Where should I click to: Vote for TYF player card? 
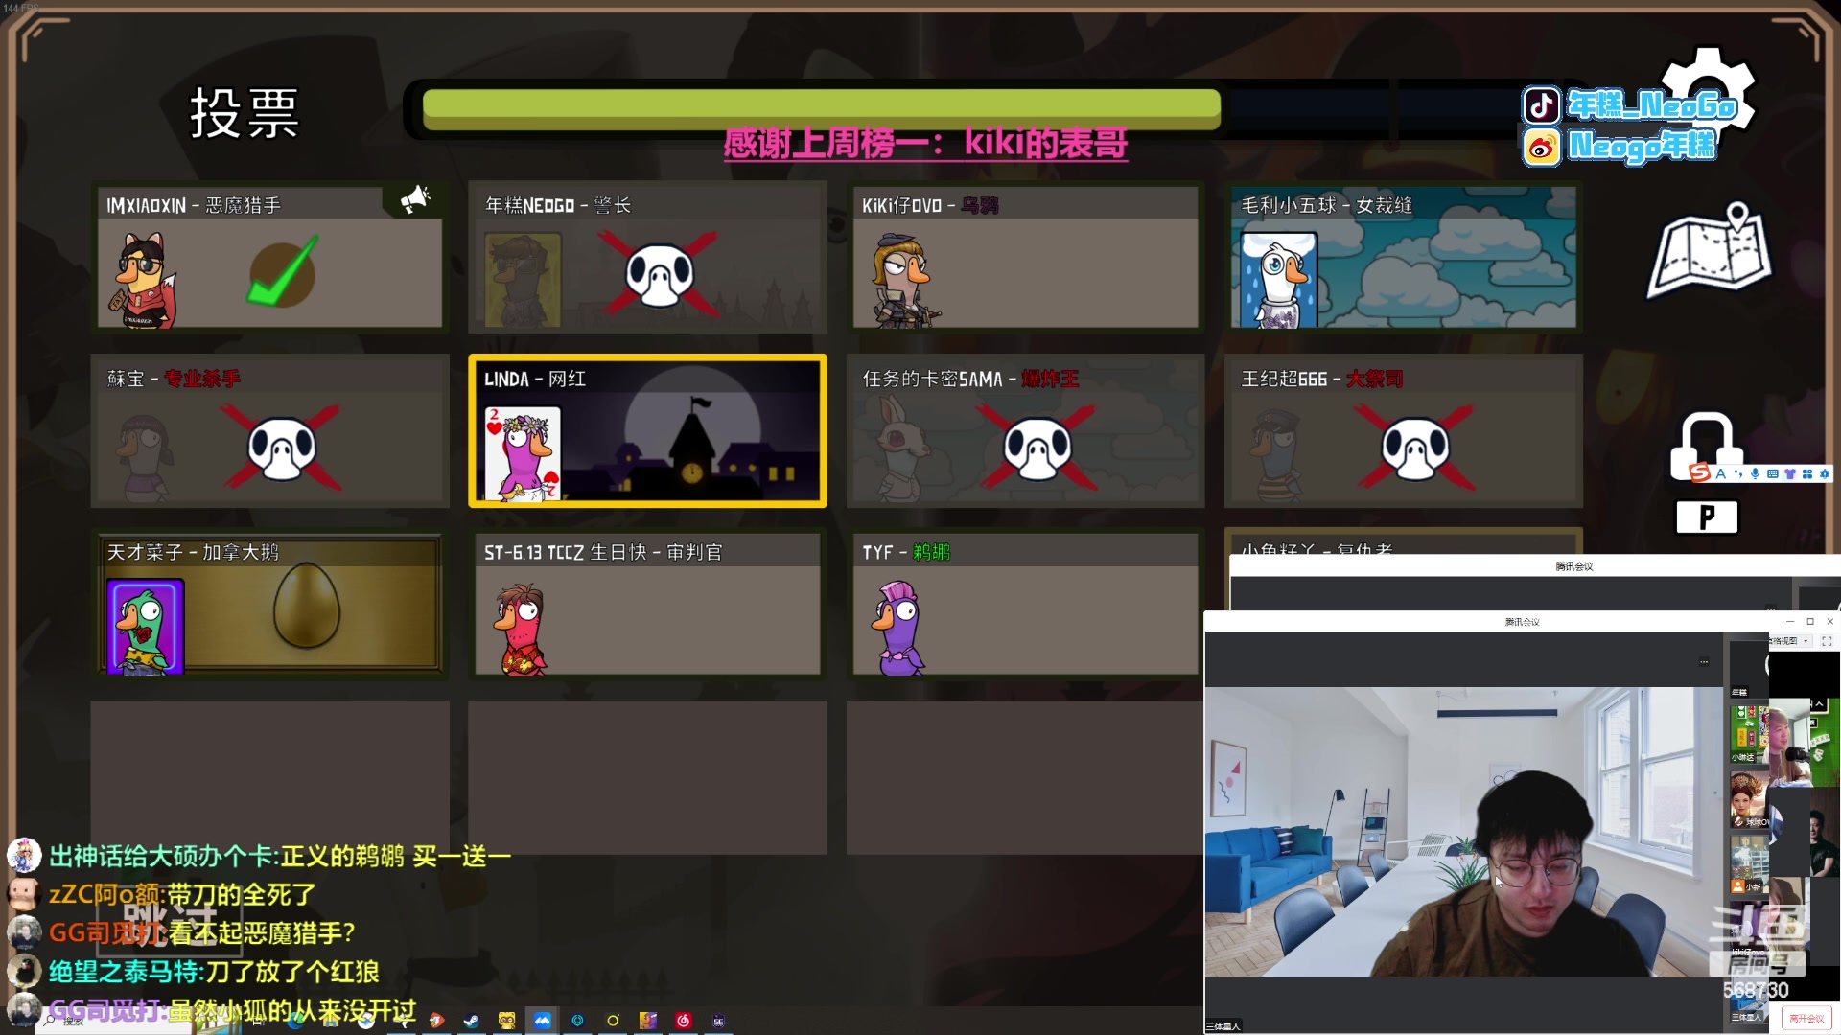[x=1025, y=604]
